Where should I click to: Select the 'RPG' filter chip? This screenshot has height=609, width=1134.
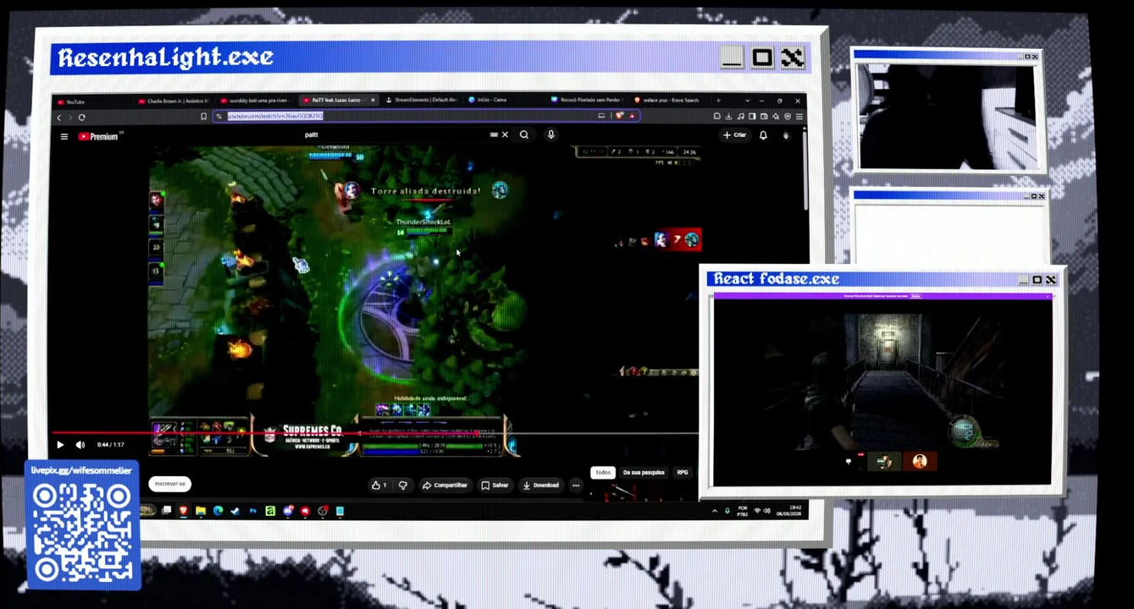(683, 472)
